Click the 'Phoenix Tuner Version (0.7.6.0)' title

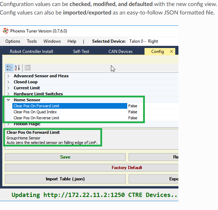coord(39,31)
